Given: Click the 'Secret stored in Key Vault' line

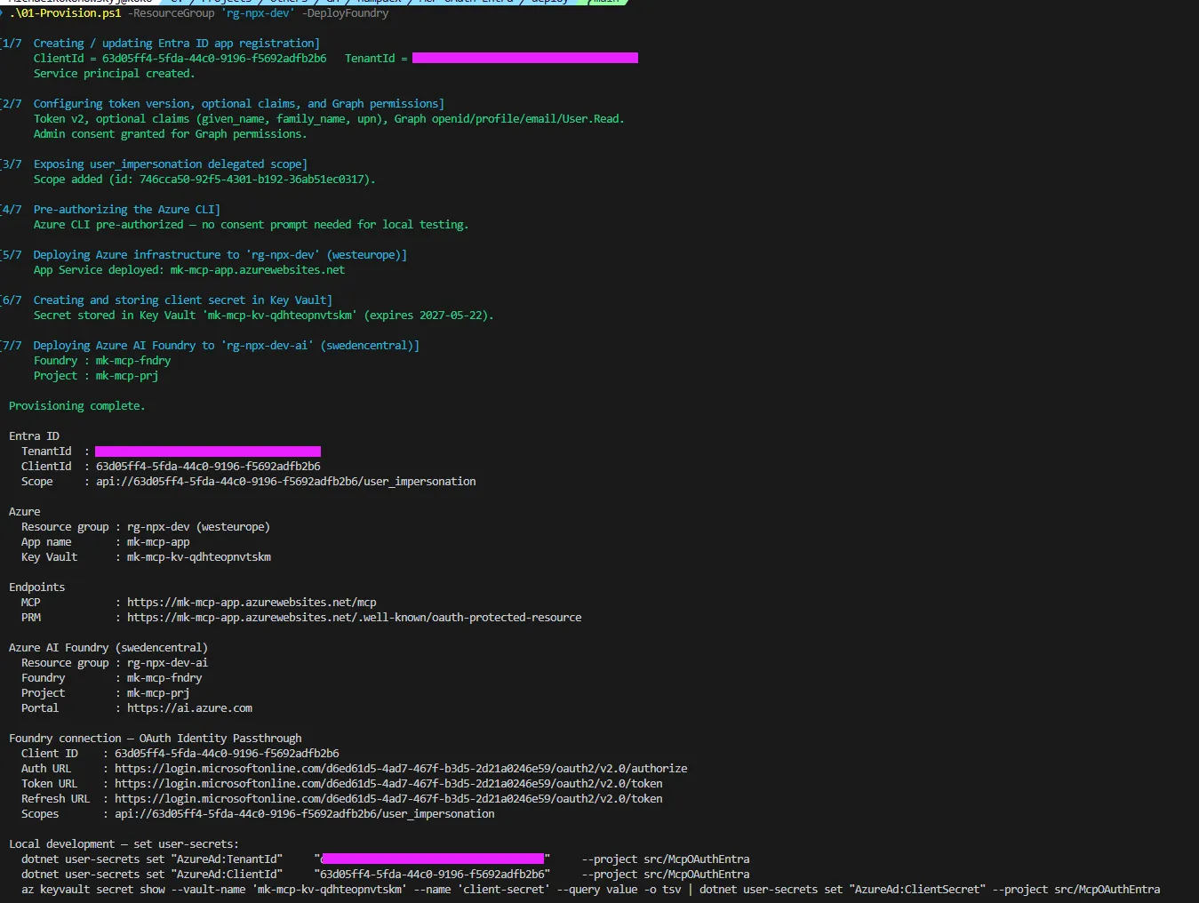Looking at the screenshot, I should tap(263, 316).
